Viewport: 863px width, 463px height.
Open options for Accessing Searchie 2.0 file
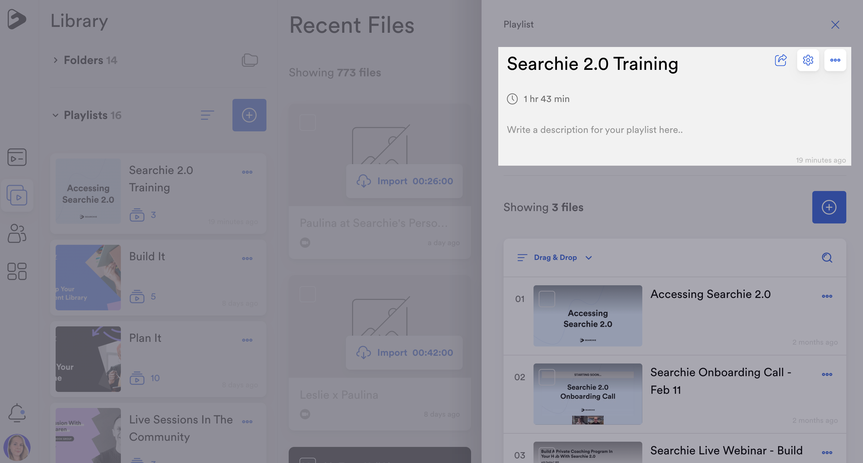(827, 296)
